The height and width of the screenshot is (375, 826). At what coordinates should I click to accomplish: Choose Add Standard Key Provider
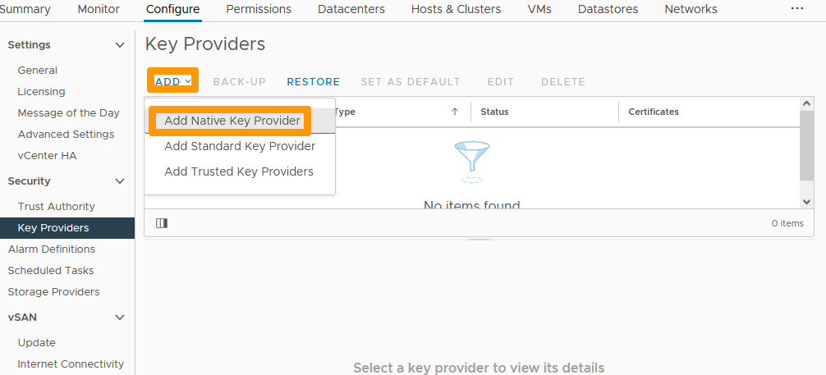240,146
